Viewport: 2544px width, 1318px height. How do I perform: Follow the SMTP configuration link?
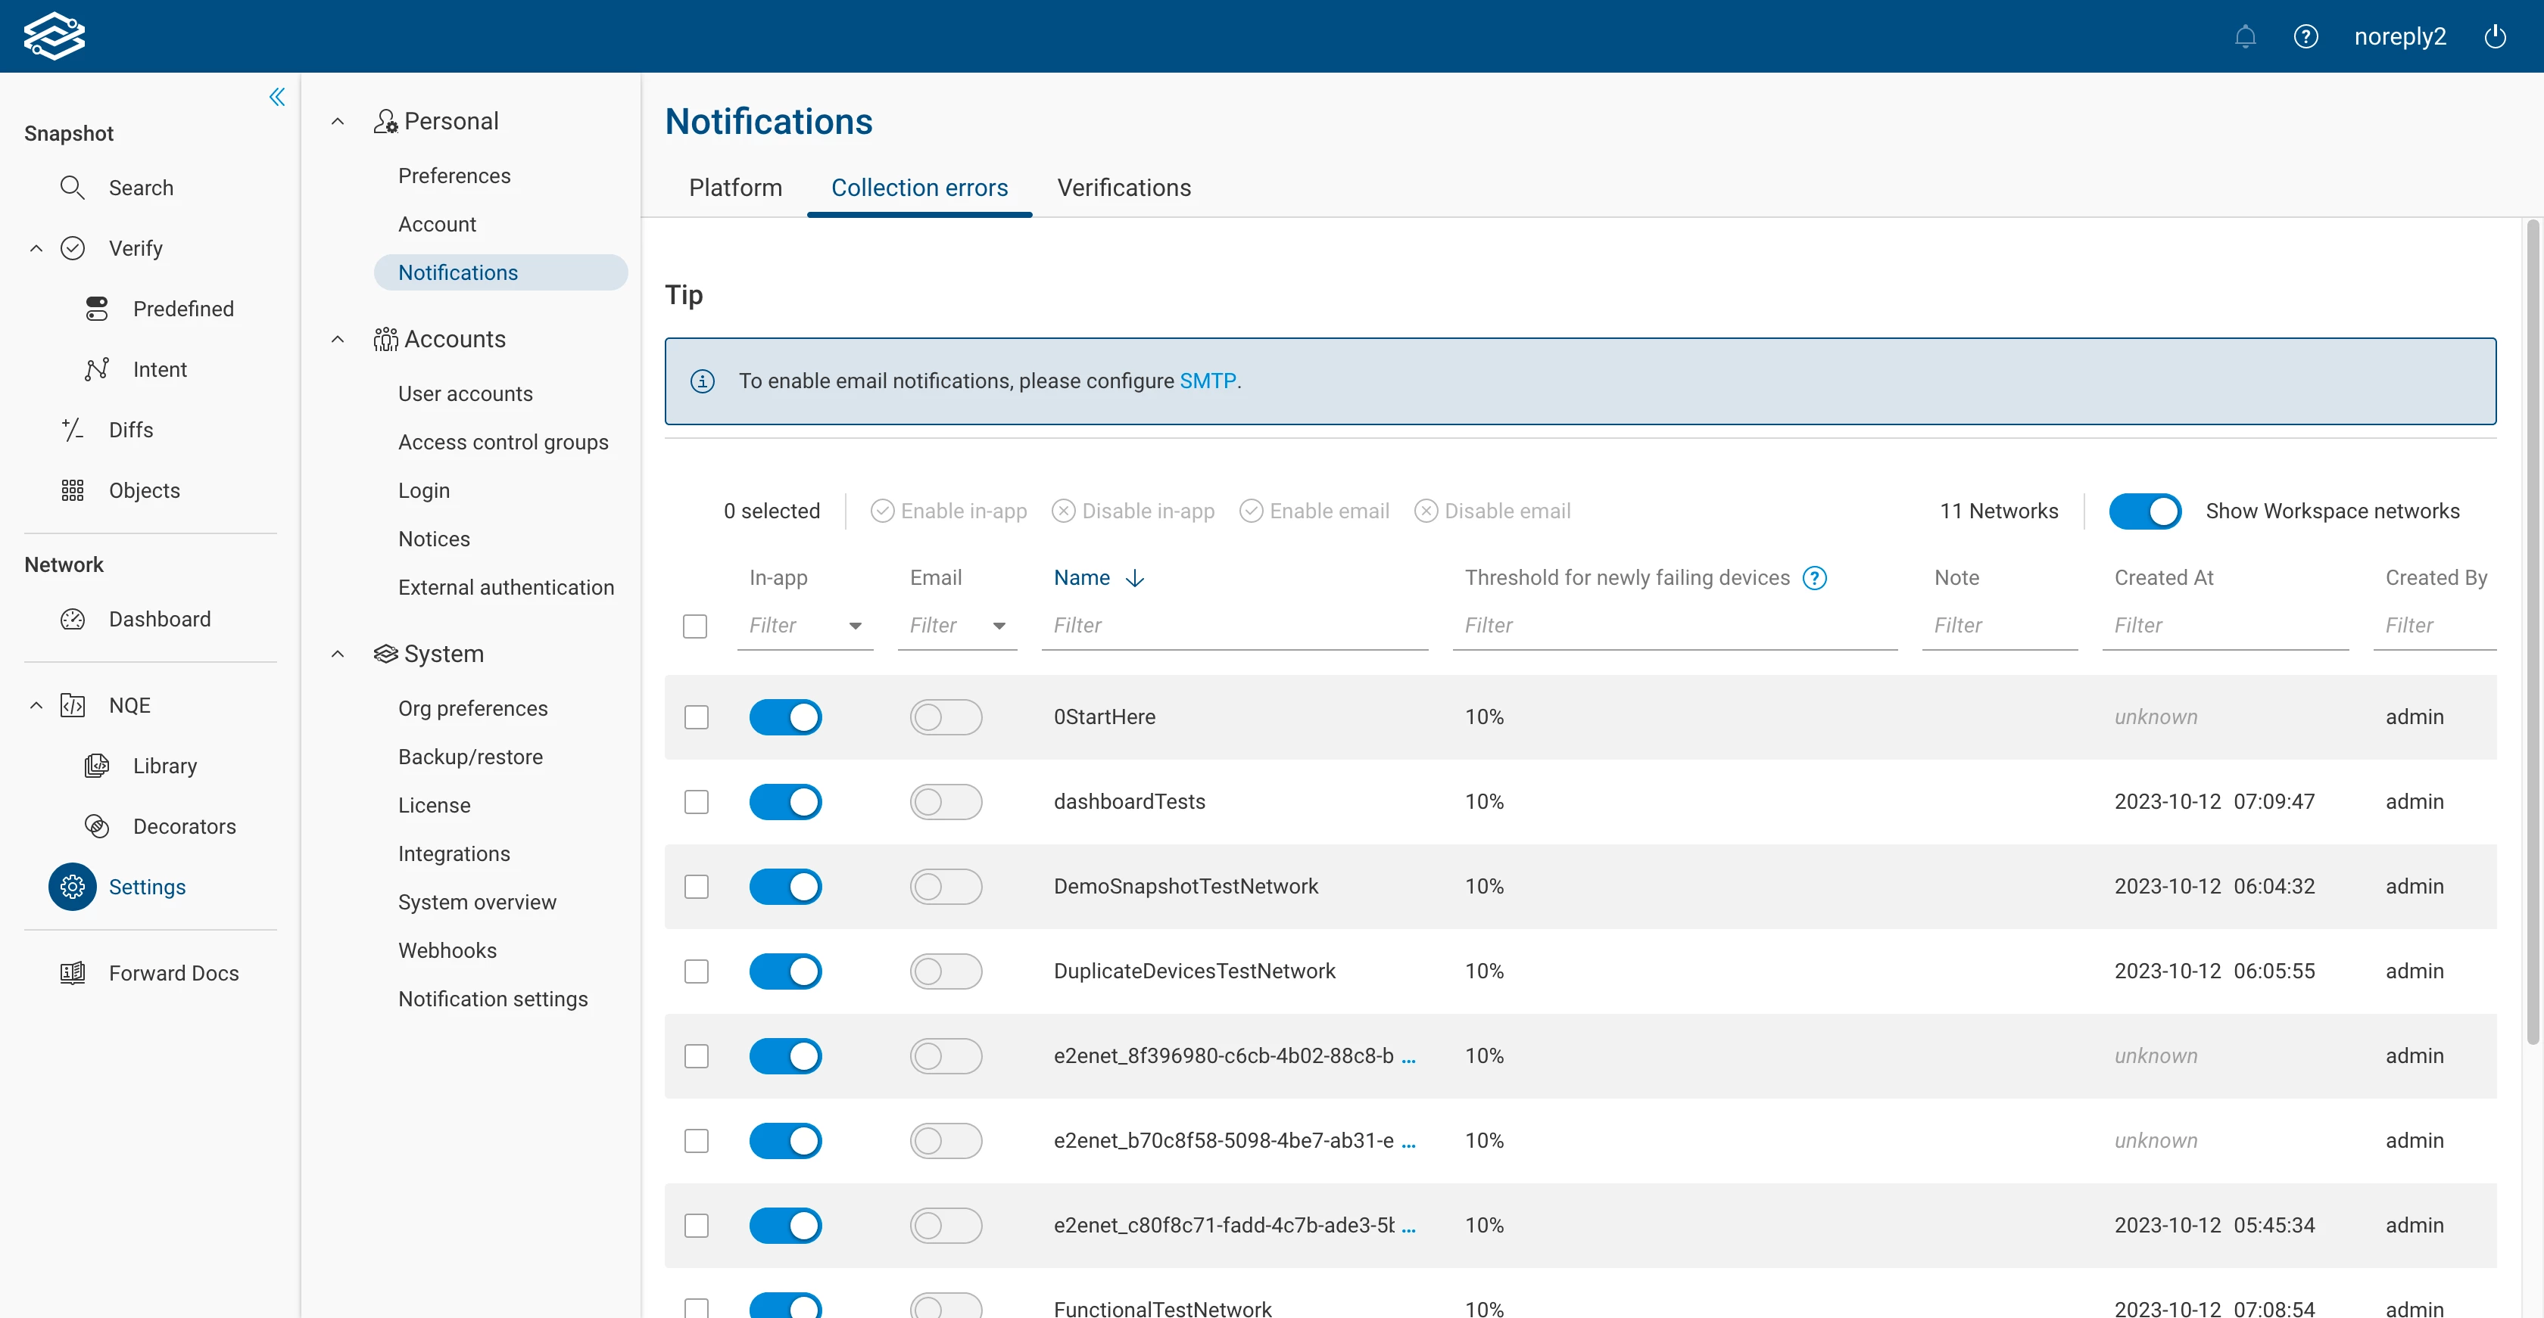click(1207, 381)
